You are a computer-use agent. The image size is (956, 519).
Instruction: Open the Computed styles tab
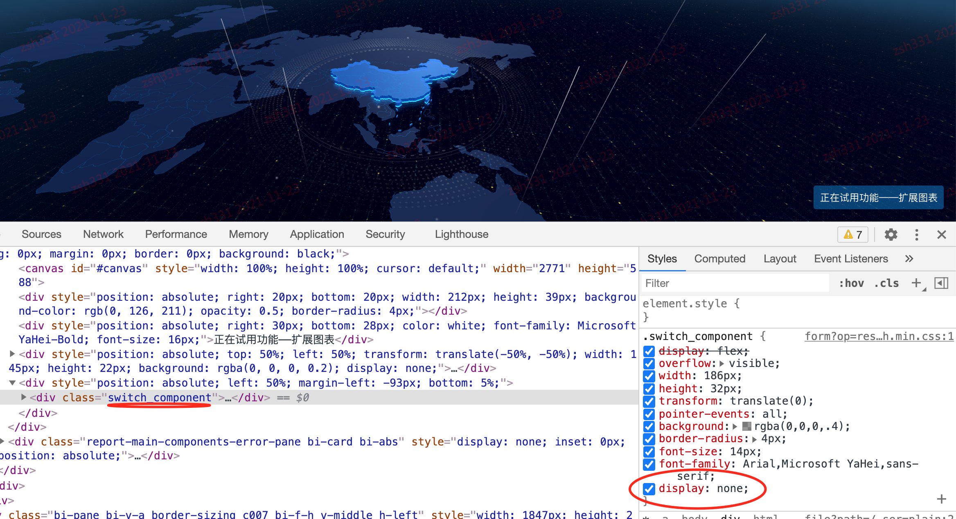click(719, 259)
